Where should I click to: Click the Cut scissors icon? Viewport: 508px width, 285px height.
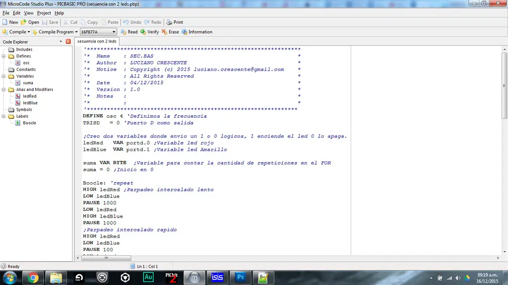(x=66, y=22)
